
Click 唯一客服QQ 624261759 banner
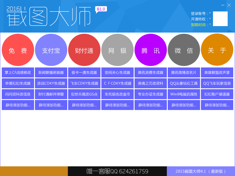click(x=117, y=171)
